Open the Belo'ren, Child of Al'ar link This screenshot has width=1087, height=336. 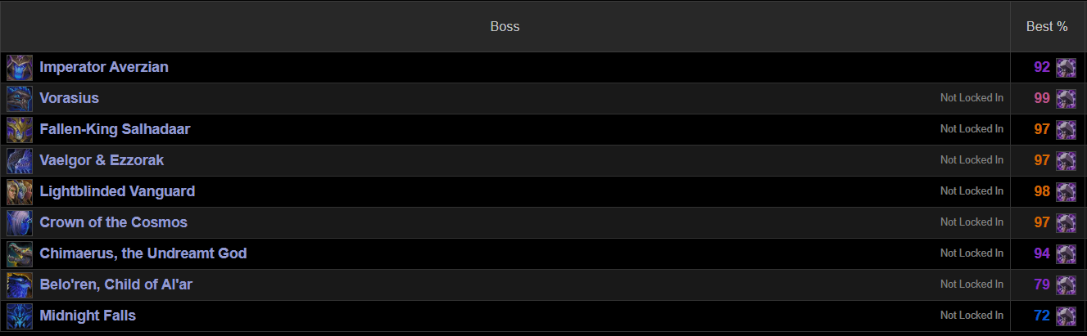coord(116,284)
